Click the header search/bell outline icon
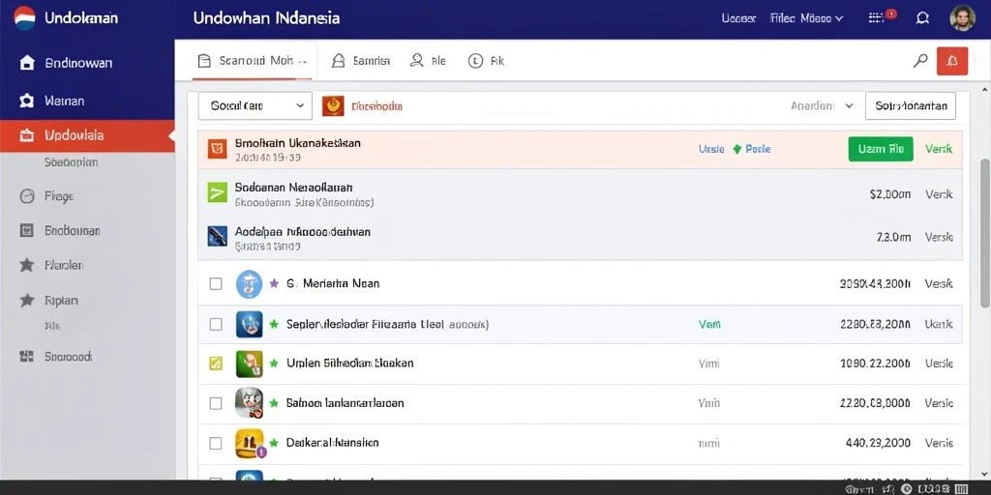991x495 pixels. (922, 18)
